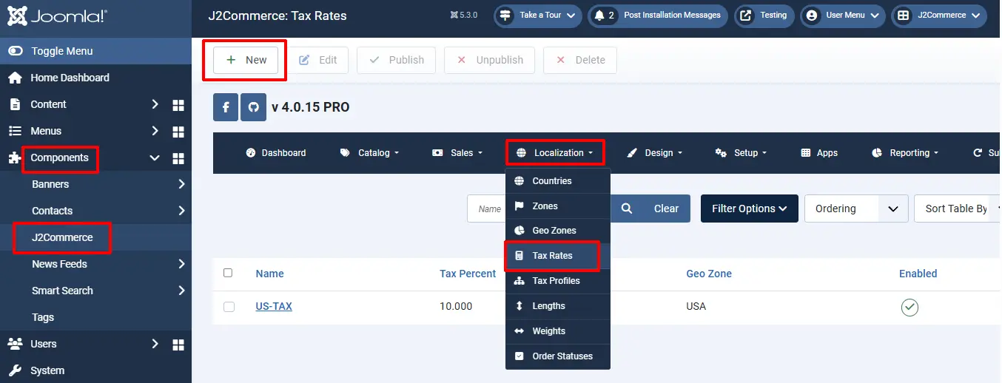Click the Name search input field
This screenshot has width=1002, height=383.
point(487,209)
